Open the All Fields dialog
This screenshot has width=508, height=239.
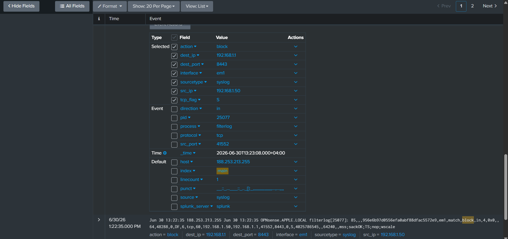pos(72,6)
